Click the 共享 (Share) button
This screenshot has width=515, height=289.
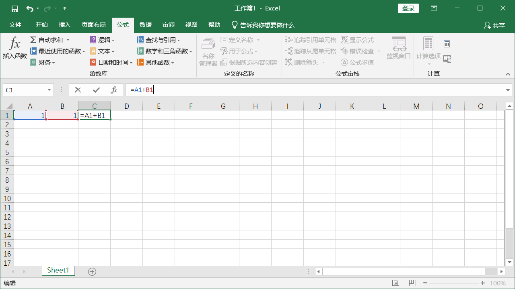coord(494,25)
